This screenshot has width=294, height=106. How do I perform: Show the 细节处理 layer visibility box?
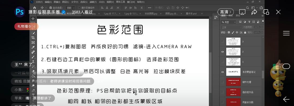click(x=223, y=82)
